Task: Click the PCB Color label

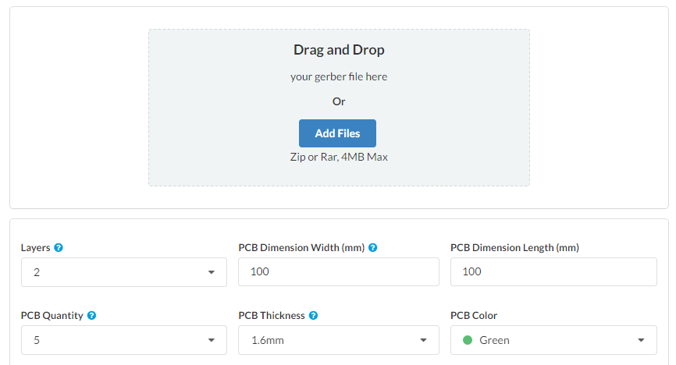Action: click(474, 315)
